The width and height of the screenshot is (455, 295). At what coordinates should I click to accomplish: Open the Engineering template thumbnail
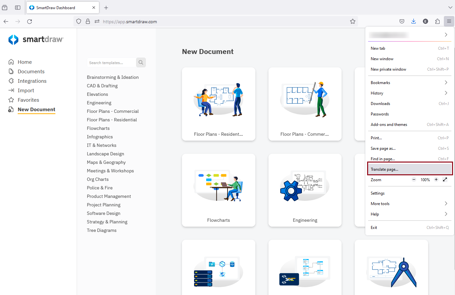(305, 190)
